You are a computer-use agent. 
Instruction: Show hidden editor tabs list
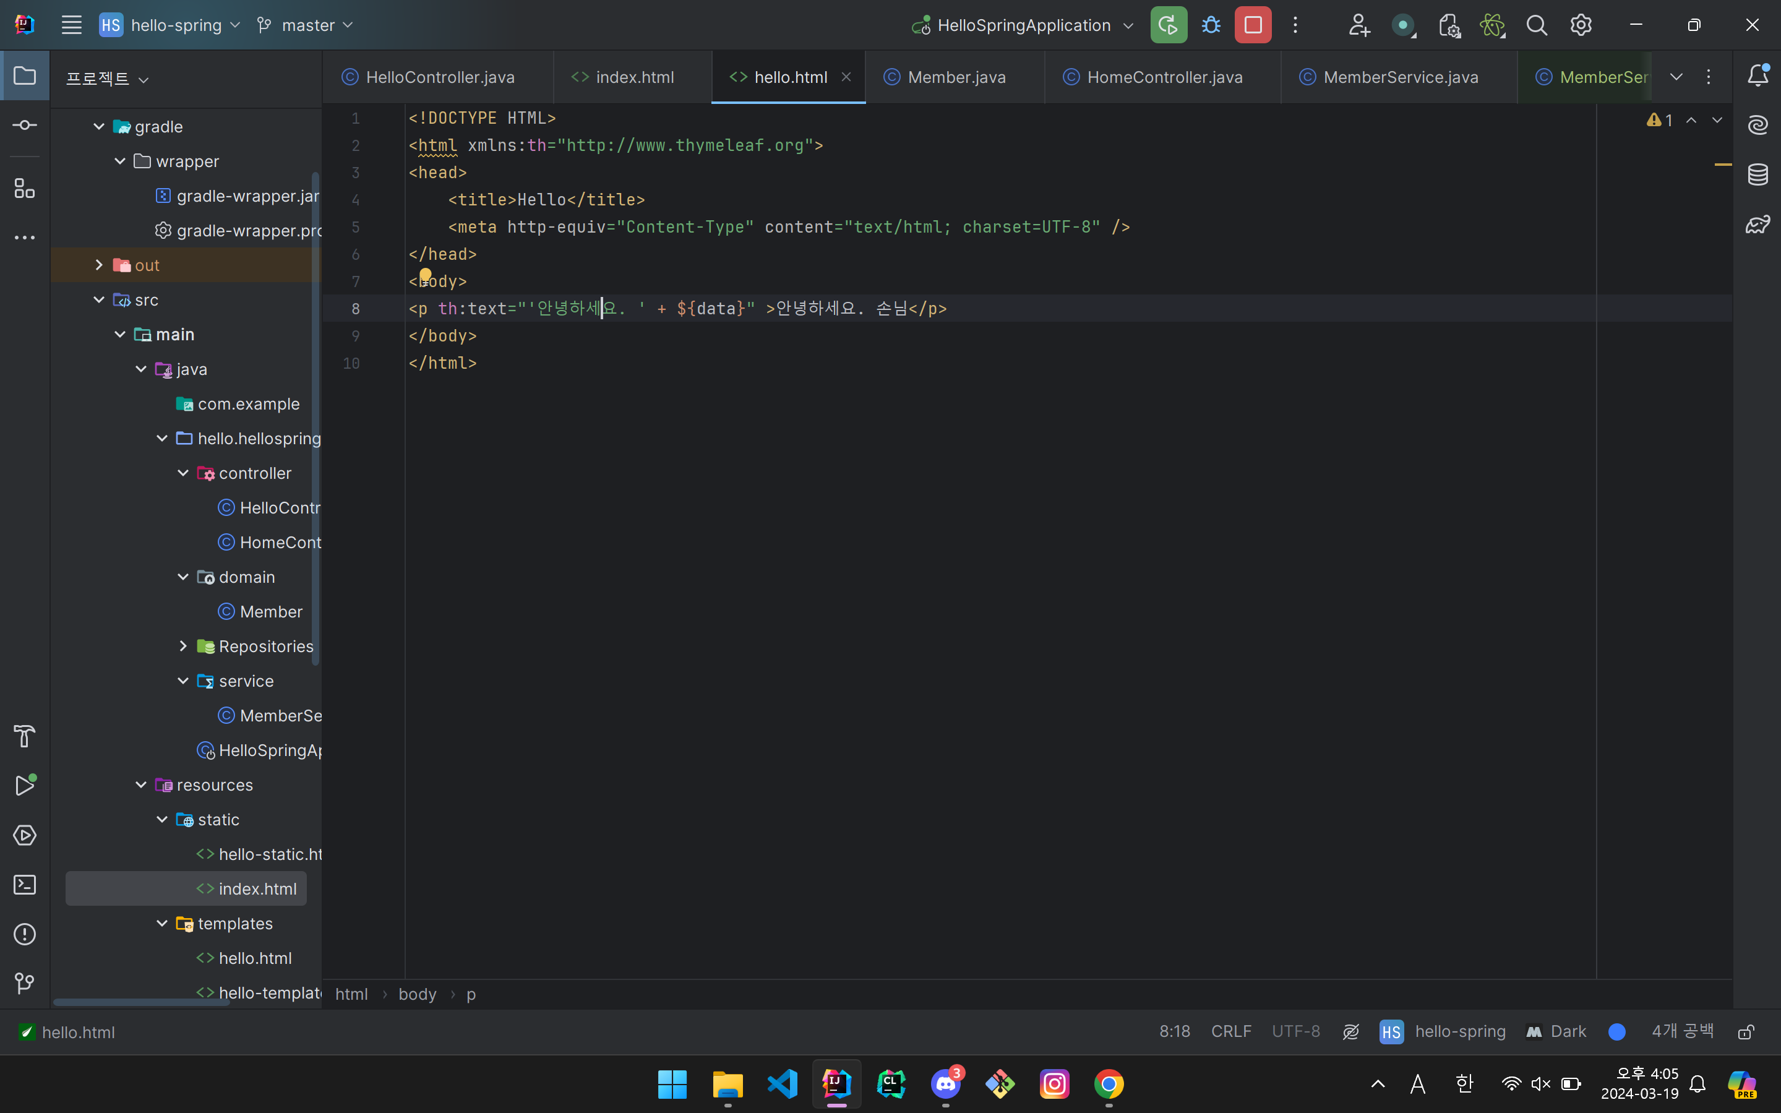coord(1676,77)
